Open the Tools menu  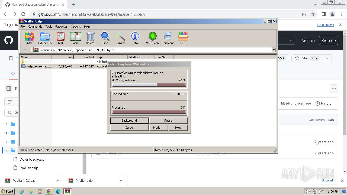point(49,27)
